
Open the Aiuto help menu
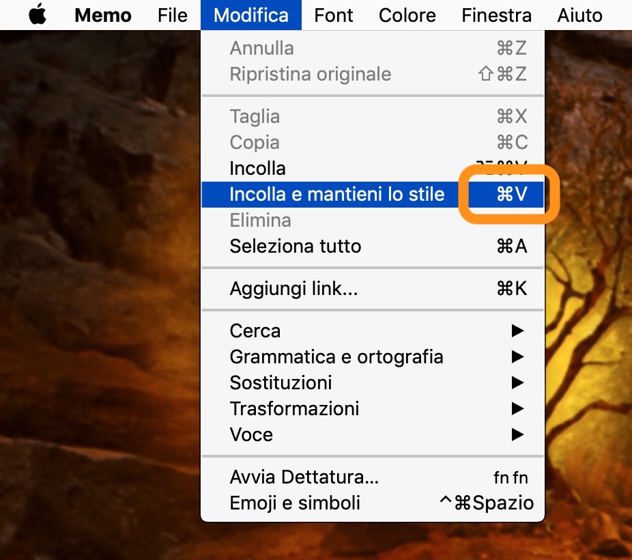579,15
